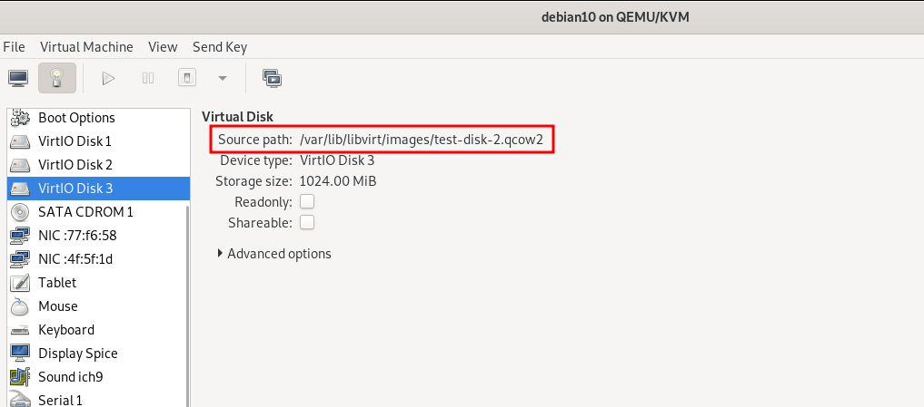Screen dimensions: 924x407
Task: Click the pause VM toolbar icon
Action: pyautogui.click(x=148, y=78)
